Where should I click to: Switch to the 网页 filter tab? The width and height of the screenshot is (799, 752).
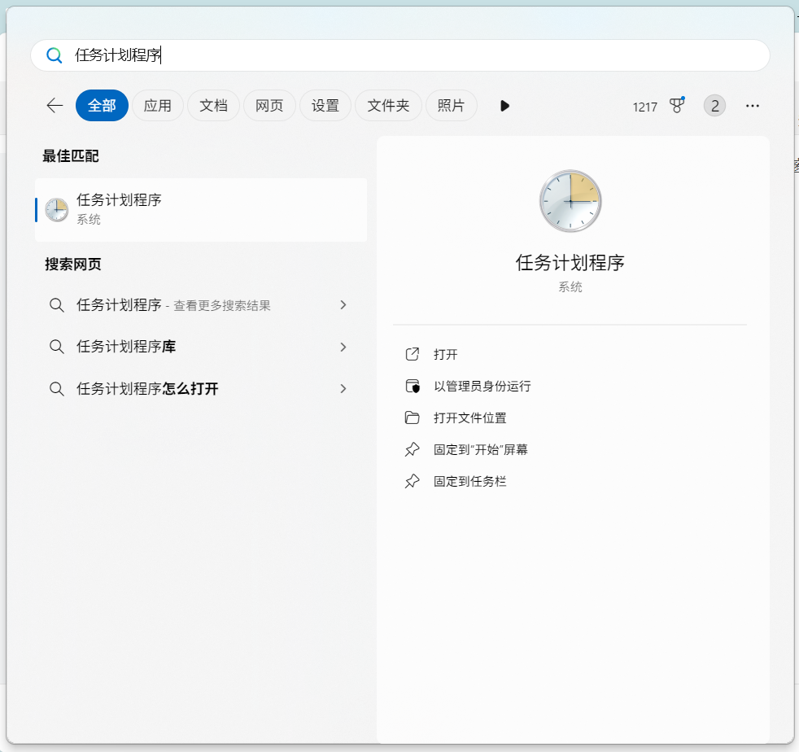pos(269,106)
